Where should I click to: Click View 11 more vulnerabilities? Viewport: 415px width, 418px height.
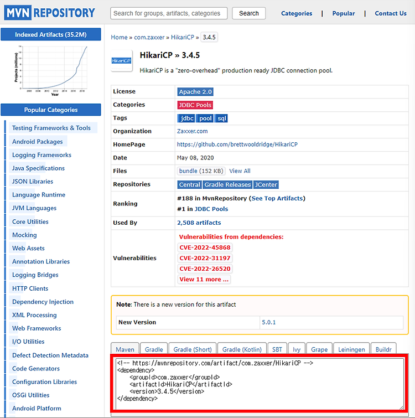[x=204, y=280]
